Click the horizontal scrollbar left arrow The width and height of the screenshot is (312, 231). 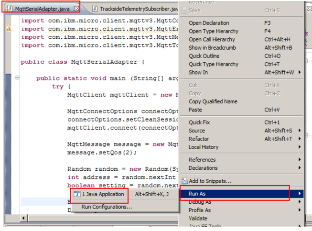(23, 218)
